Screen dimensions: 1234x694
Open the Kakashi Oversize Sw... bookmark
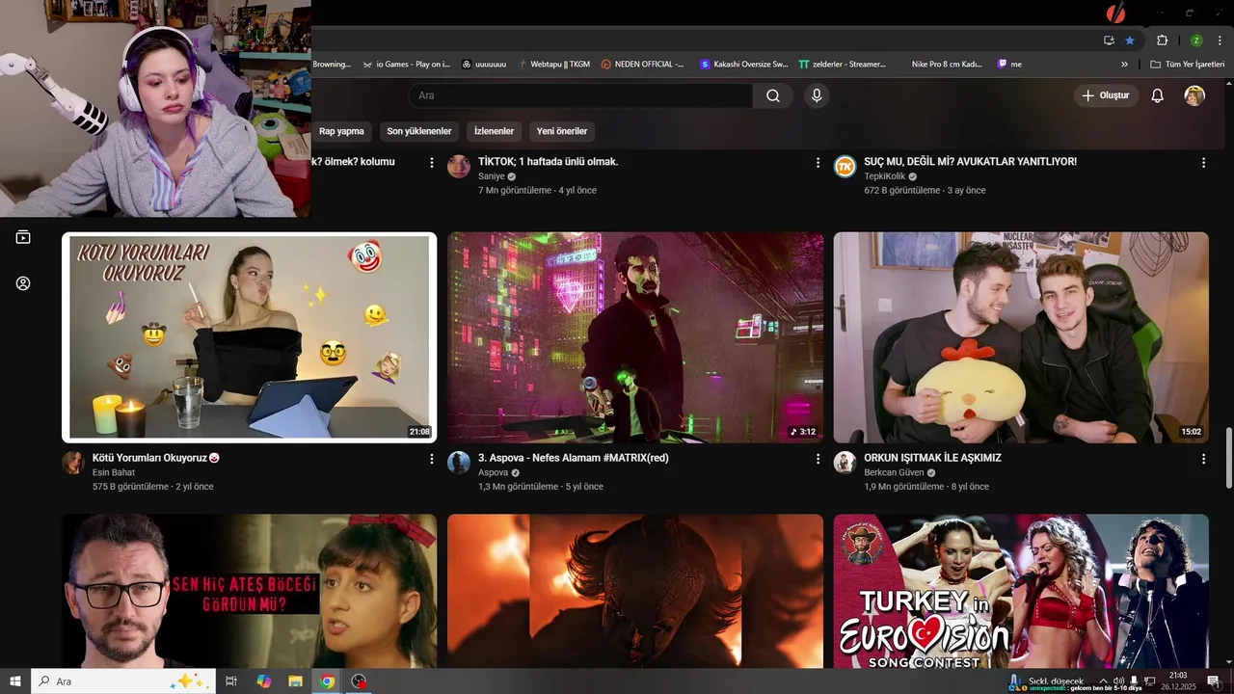(x=744, y=65)
